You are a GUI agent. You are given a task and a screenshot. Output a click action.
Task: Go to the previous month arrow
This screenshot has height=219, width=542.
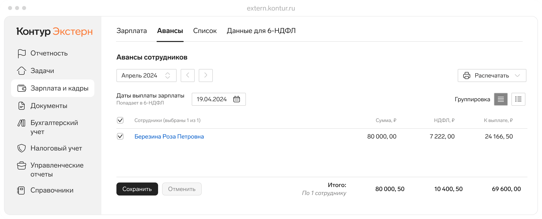click(x=188, y=75)
